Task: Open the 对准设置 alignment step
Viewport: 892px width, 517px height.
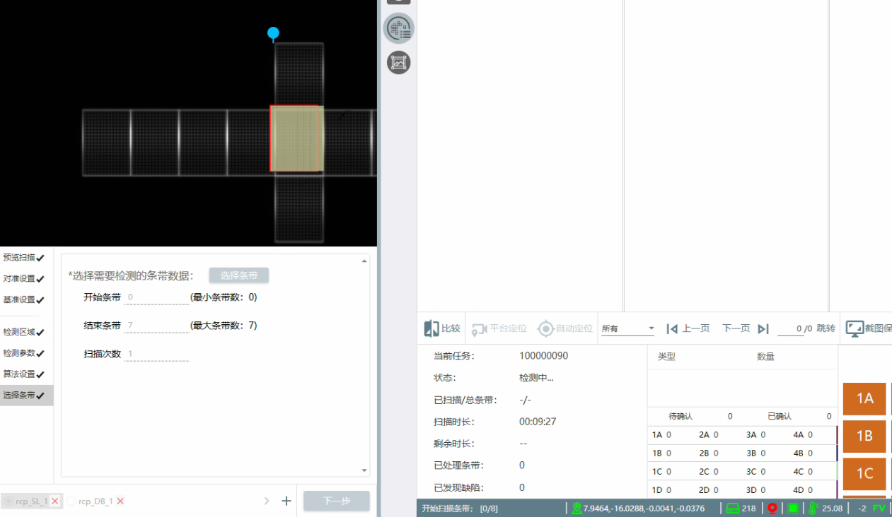Action: pyautogui.click(x=23, y=279)
